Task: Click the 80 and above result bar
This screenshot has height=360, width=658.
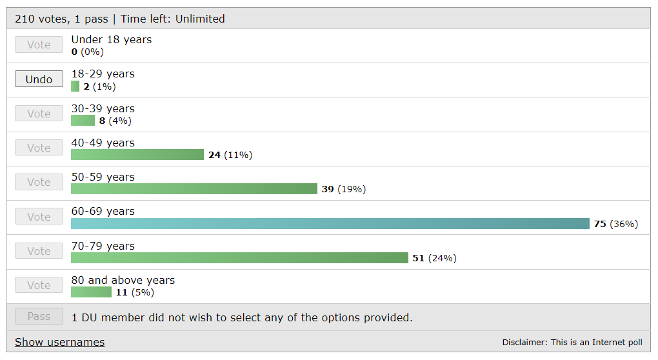Action: (91, 292)
